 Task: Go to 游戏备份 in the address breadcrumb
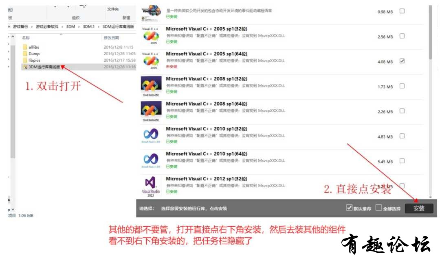[20, 26]
